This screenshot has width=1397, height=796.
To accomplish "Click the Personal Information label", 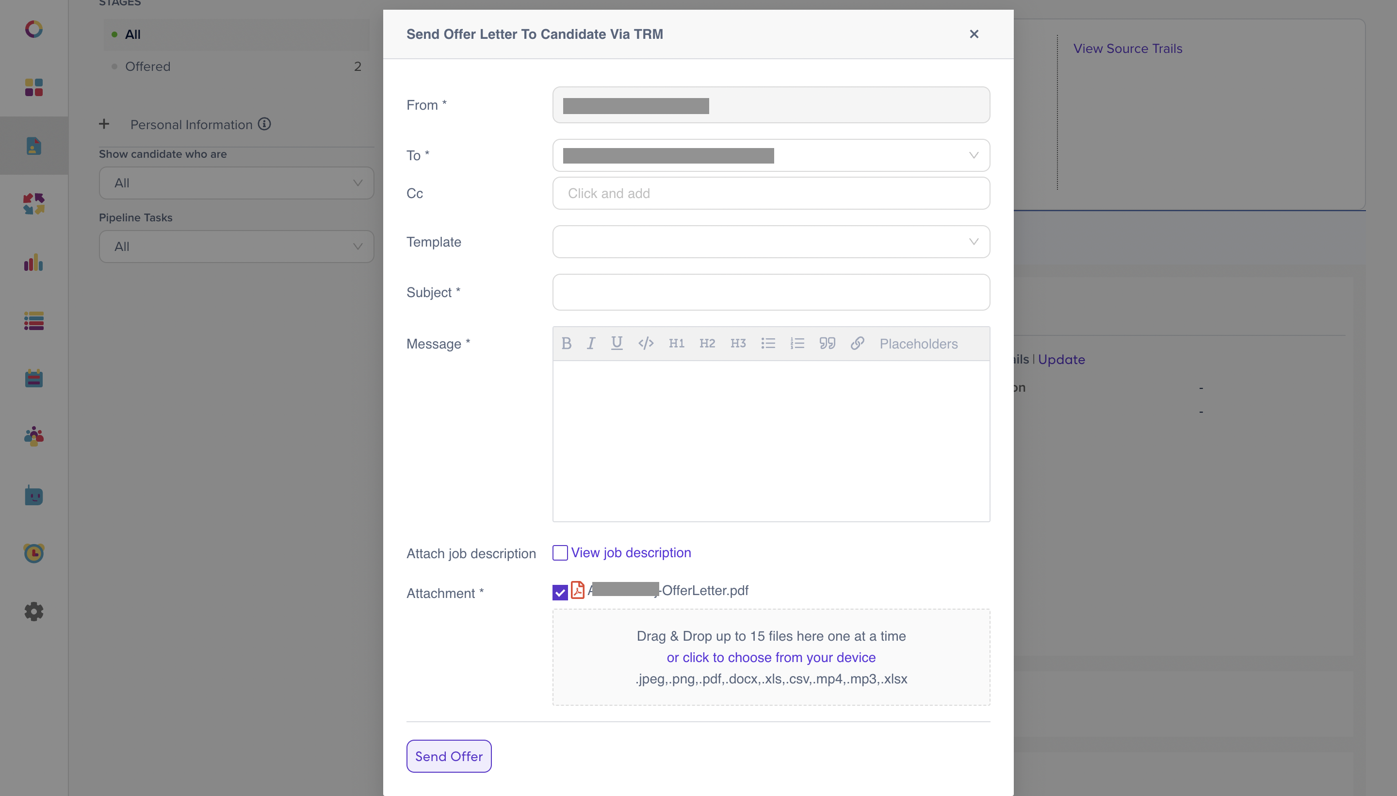I will click(191, 125).
